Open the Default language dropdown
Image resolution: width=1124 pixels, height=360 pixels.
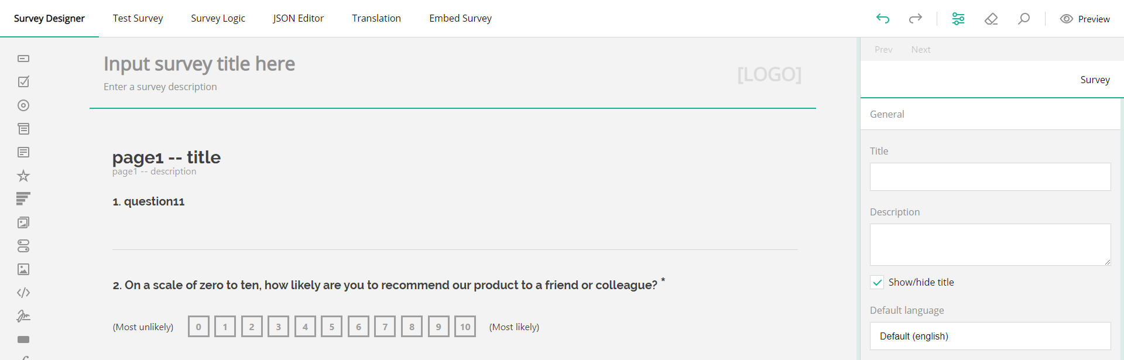pyautogui.click(x=990, y=336)
